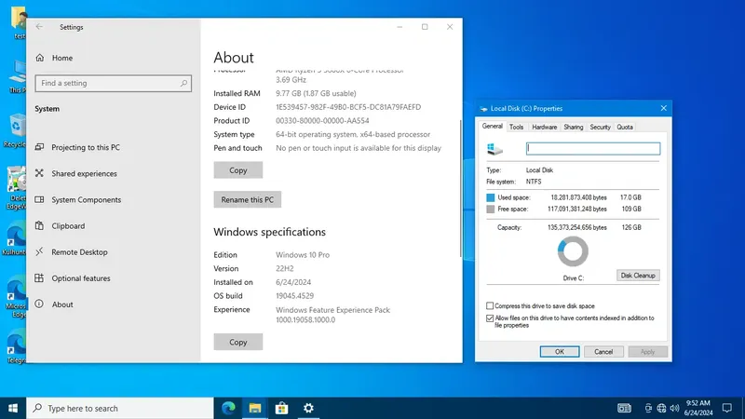Image resolution: width=745 pixels, height=419 pixels.
Task: Open touch keyboard tray icon
Action: (x=624, y=408)
